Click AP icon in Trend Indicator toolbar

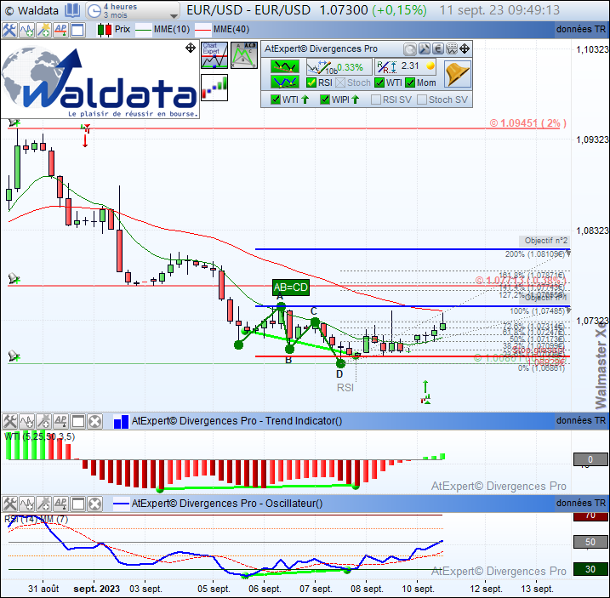click(60, 421)
